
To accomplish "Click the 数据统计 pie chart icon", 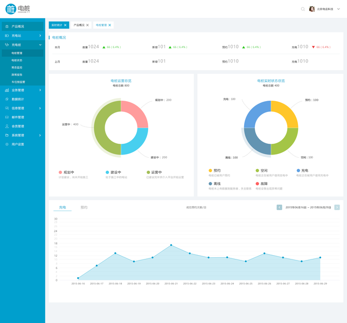I will [x=7, y=99].
